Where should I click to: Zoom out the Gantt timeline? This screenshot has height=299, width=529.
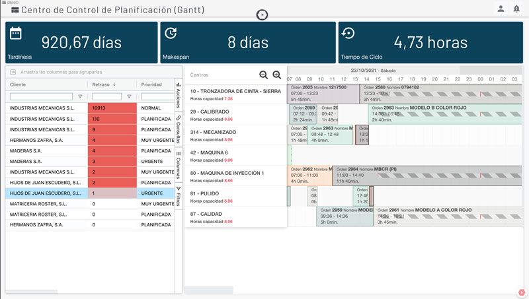point(264,75)
